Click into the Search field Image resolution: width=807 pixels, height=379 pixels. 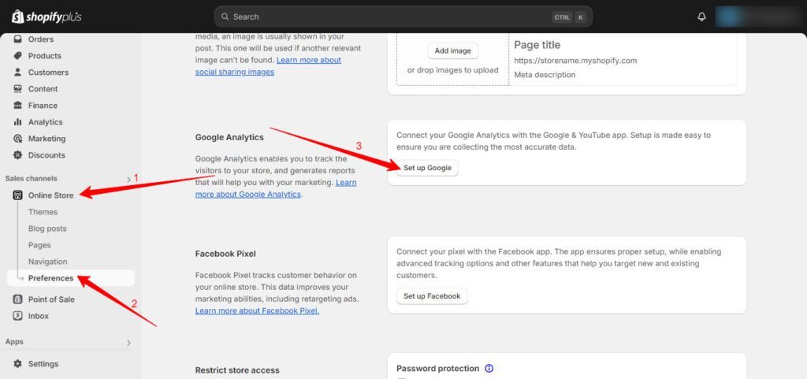pyautogui.click(x=403, y=17)
